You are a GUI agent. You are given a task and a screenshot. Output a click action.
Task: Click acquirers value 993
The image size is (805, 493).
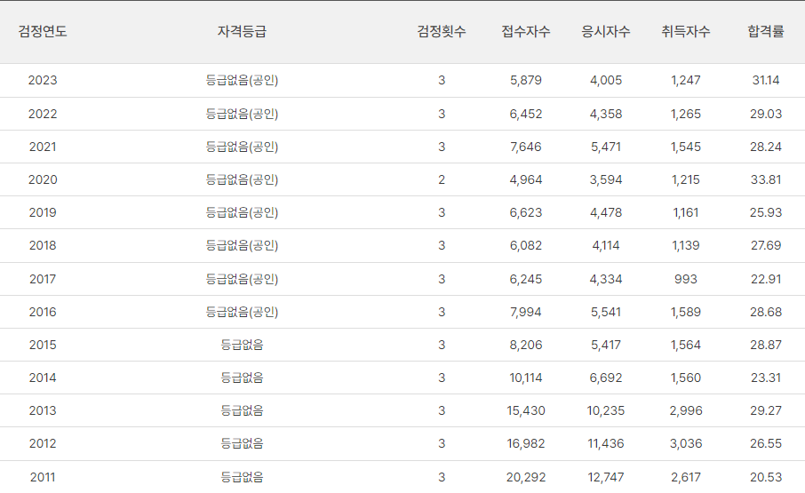coord(686,279)
